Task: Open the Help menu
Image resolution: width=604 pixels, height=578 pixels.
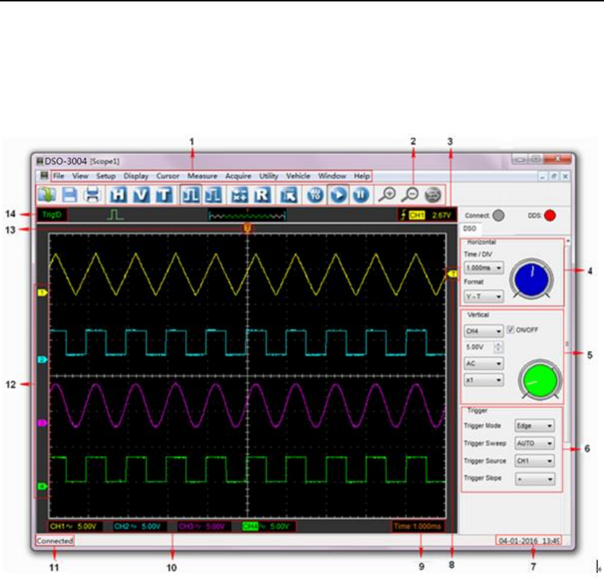Action: (x=362, y=176)
